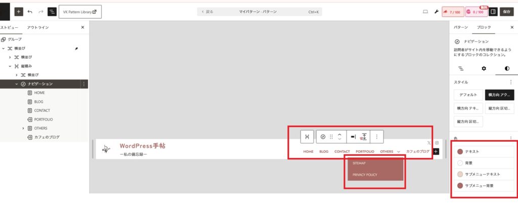The height and width of the screenshot is (207, 518).
Task: Click the 一私の備忘録一 tagline text
Action: 133,154
